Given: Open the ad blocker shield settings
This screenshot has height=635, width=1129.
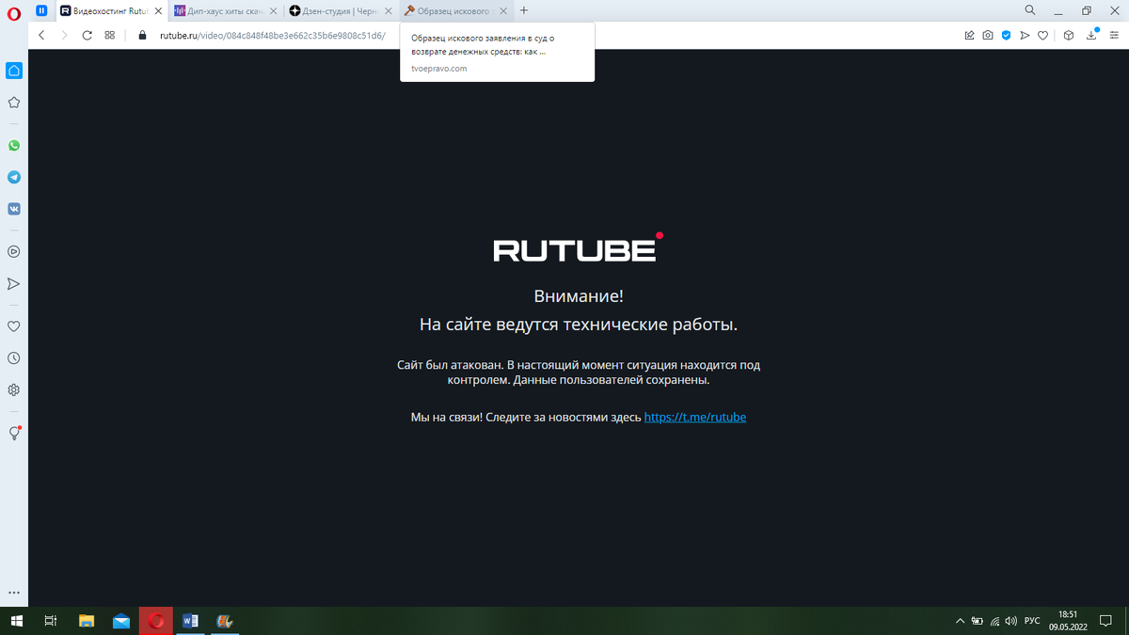Looking at the screenshot, I should (x=1006, y=35).
